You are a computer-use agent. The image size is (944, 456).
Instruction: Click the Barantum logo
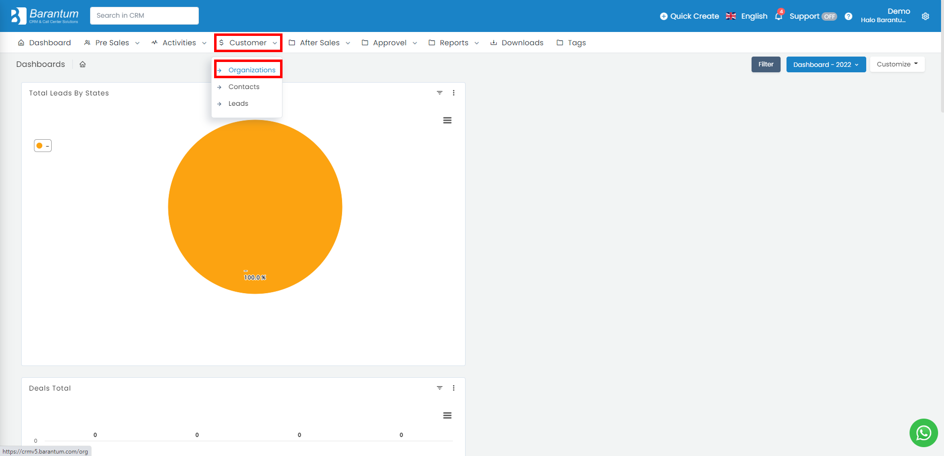tap(45, 16)
